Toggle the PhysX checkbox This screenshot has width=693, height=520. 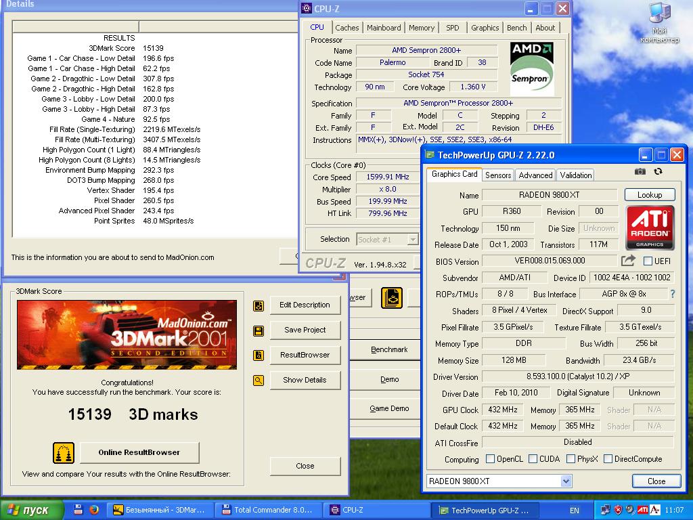(571, 458)
